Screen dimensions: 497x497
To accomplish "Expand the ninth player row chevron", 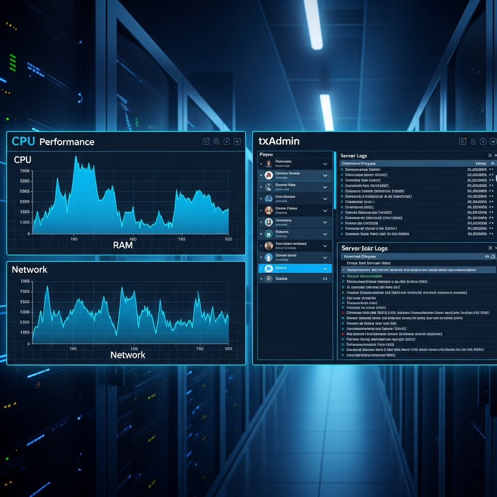I will [x=325, y=258].
